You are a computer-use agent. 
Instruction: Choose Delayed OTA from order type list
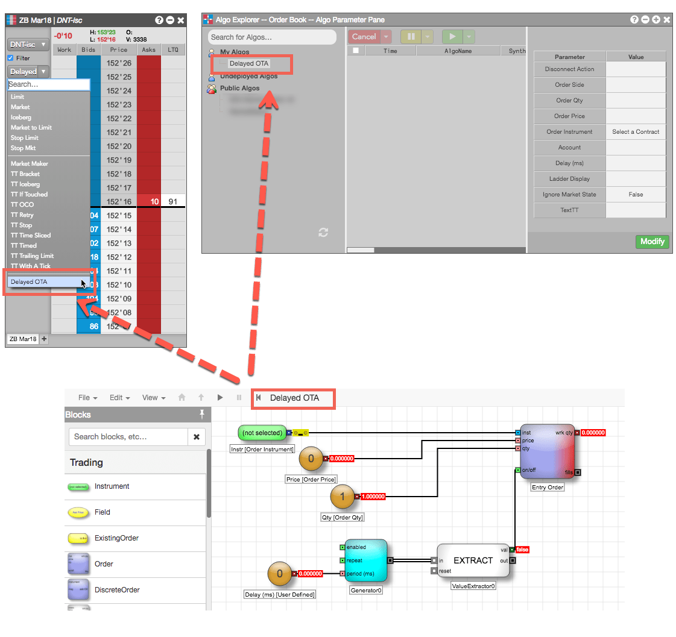[x=48, y=281]
